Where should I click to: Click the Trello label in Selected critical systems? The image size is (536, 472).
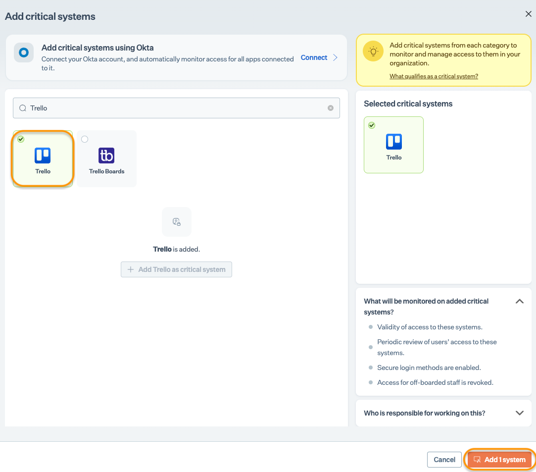coord(394,157)
